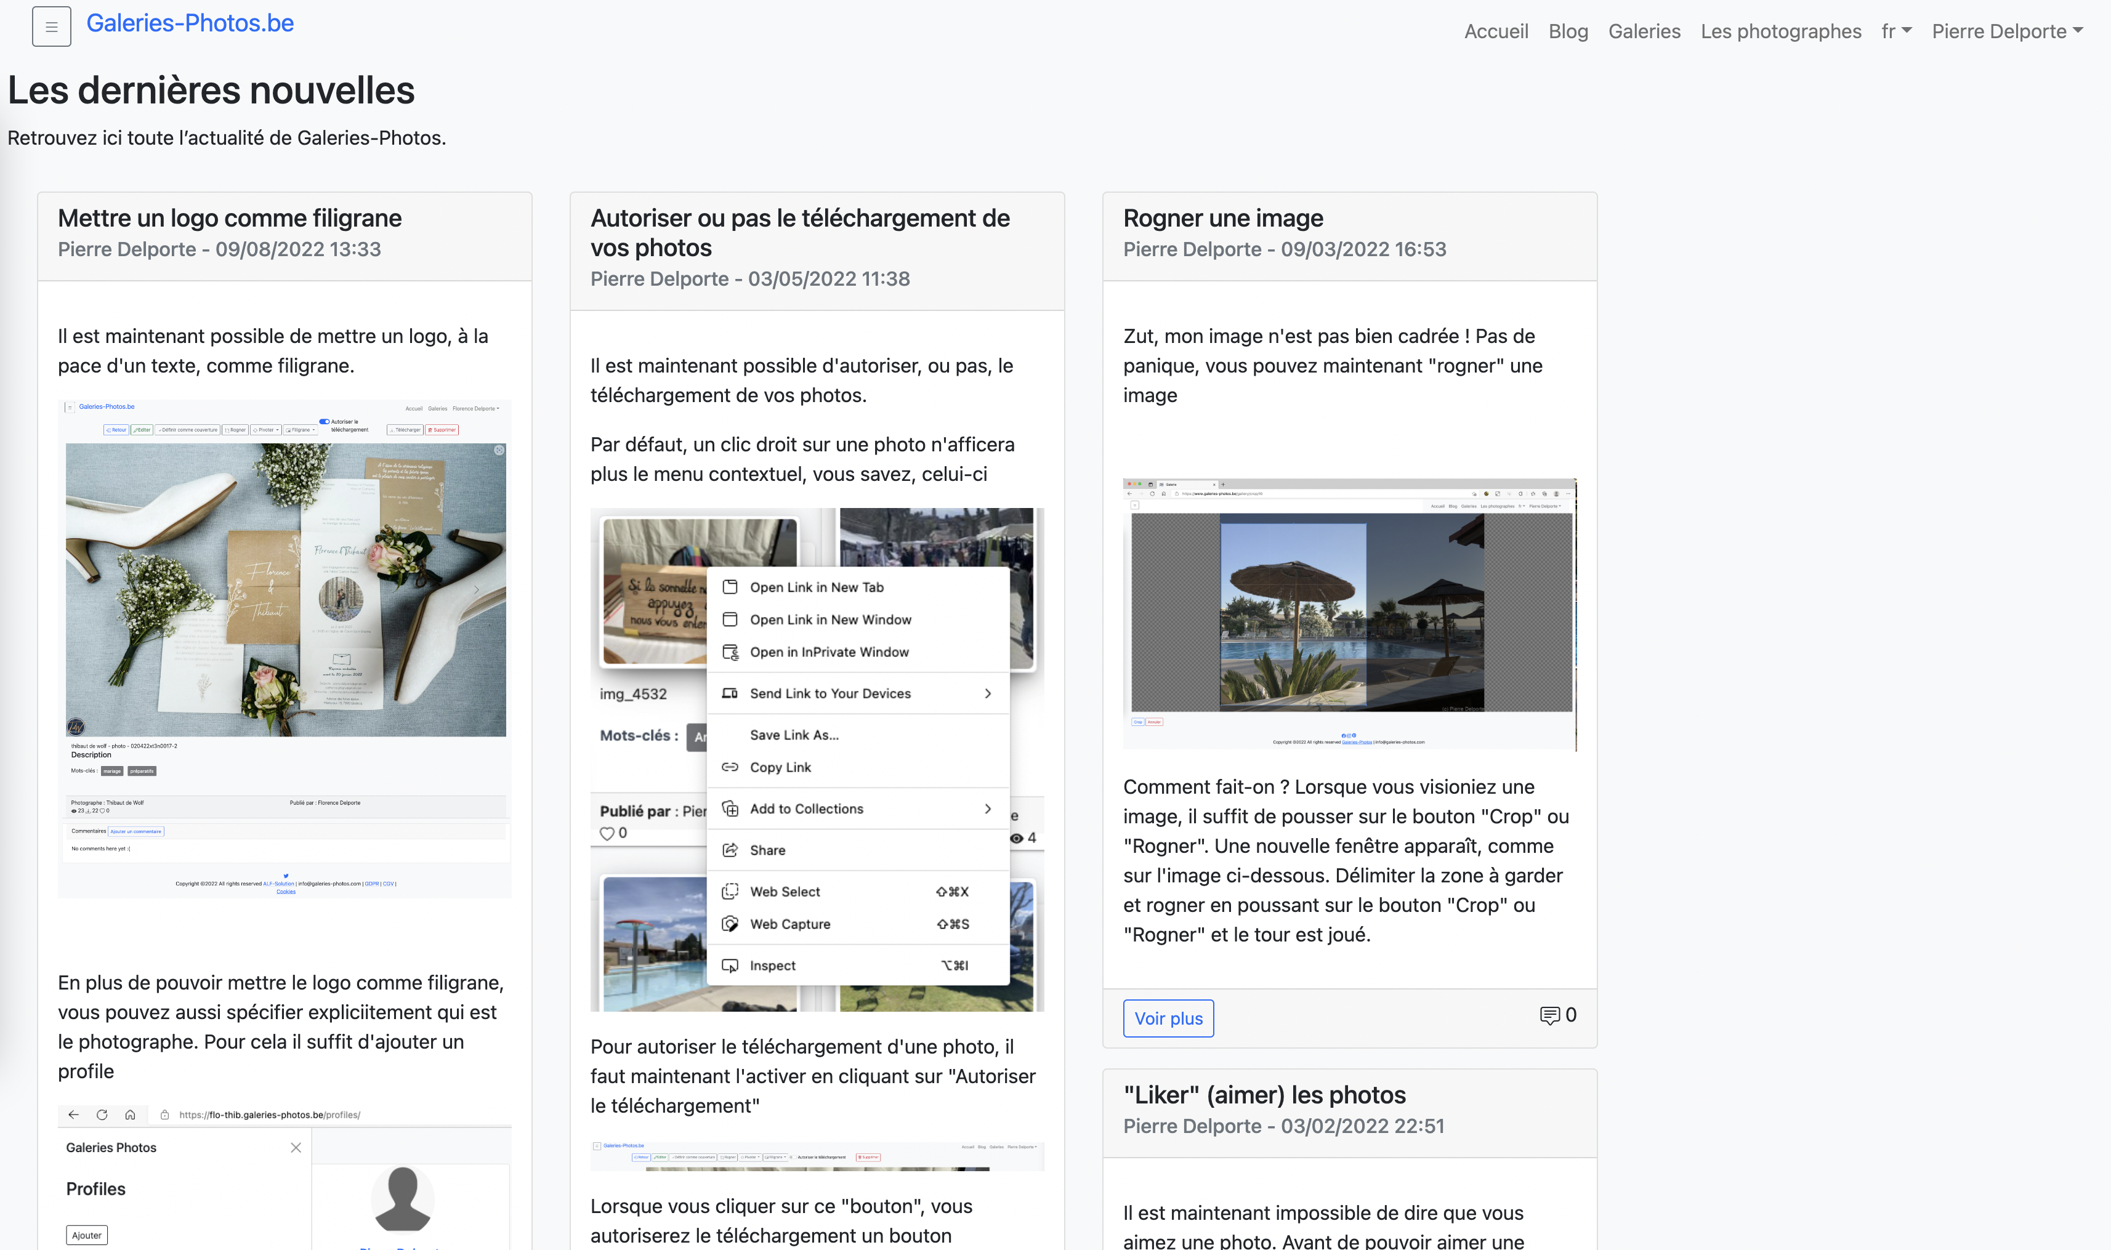Open Les photographes navigation link

(x=1781, y=31)
